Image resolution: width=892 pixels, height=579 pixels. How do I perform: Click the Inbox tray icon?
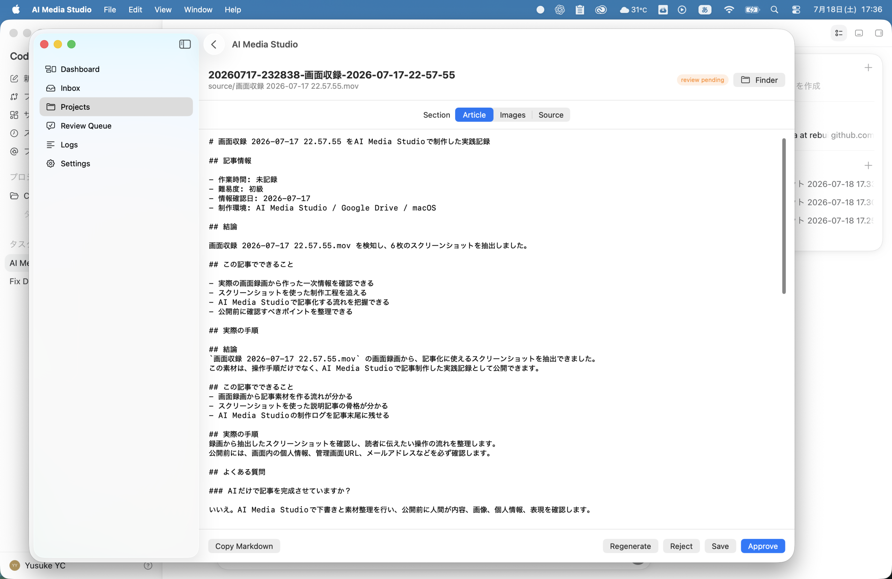coord(51,88)
